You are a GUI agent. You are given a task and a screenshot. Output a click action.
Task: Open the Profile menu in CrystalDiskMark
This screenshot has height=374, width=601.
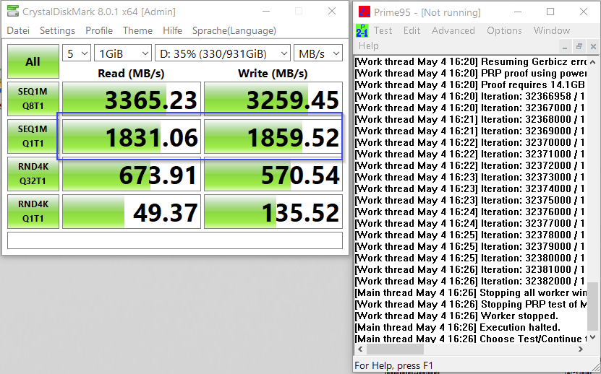click(99, 30)
